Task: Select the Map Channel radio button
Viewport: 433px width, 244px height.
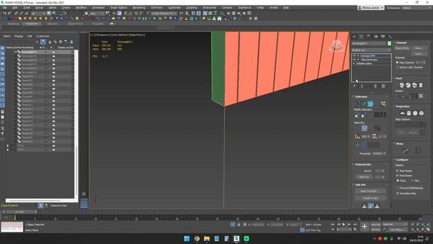Action: click(x=397, y=62)
